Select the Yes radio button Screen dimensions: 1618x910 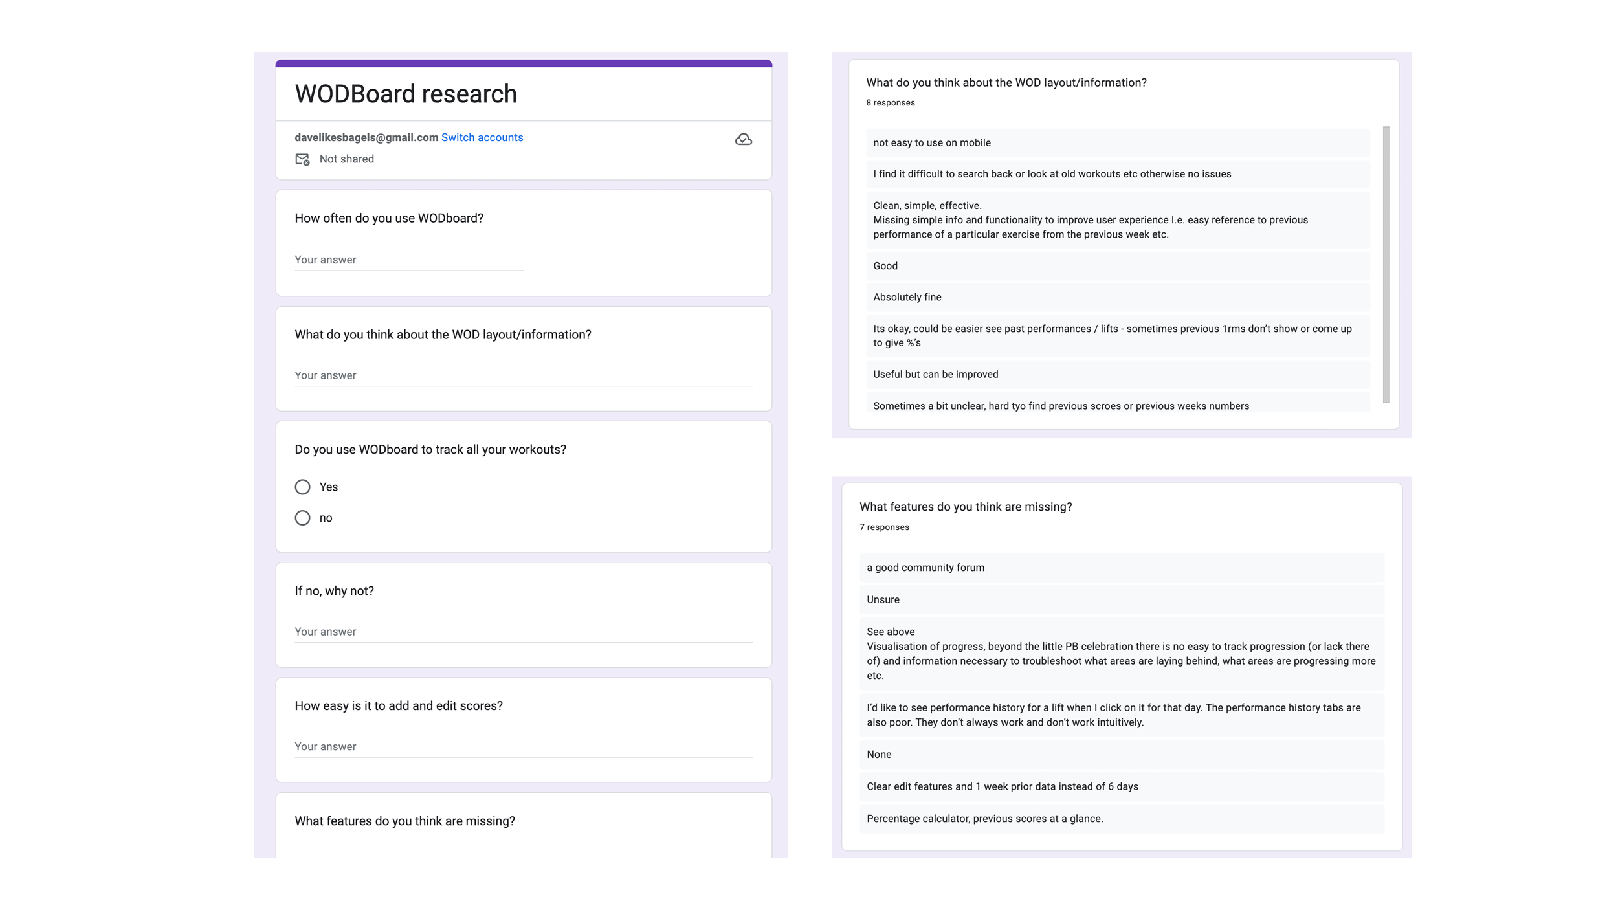[302, 487]
